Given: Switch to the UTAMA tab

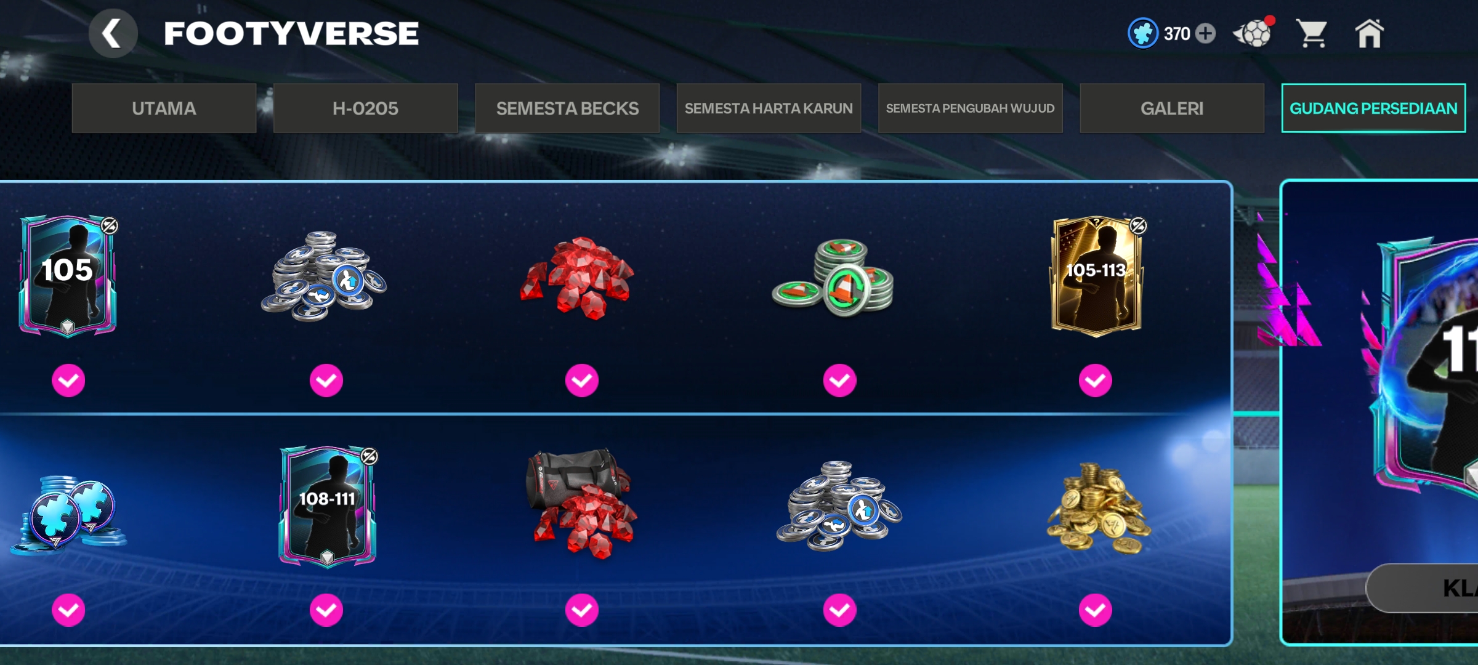Looking at the screenshot, I should coord(164,108).
